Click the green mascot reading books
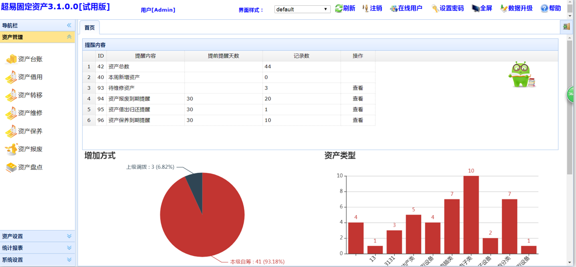This screenshot has height=267, width=576. (x=522, y=75)
